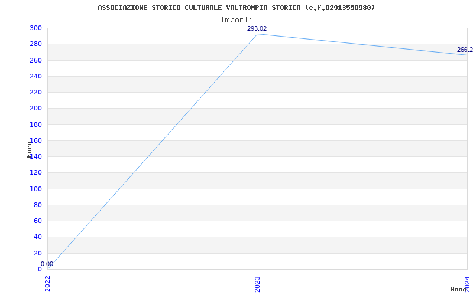
Task: Click the Euro y-axis title
Action: (29, 149)
